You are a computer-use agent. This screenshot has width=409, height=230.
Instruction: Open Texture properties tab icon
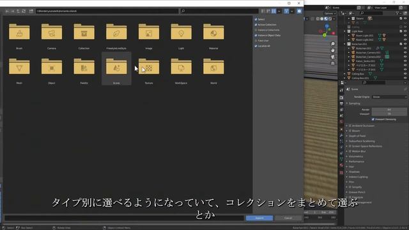tap(341, 172)
